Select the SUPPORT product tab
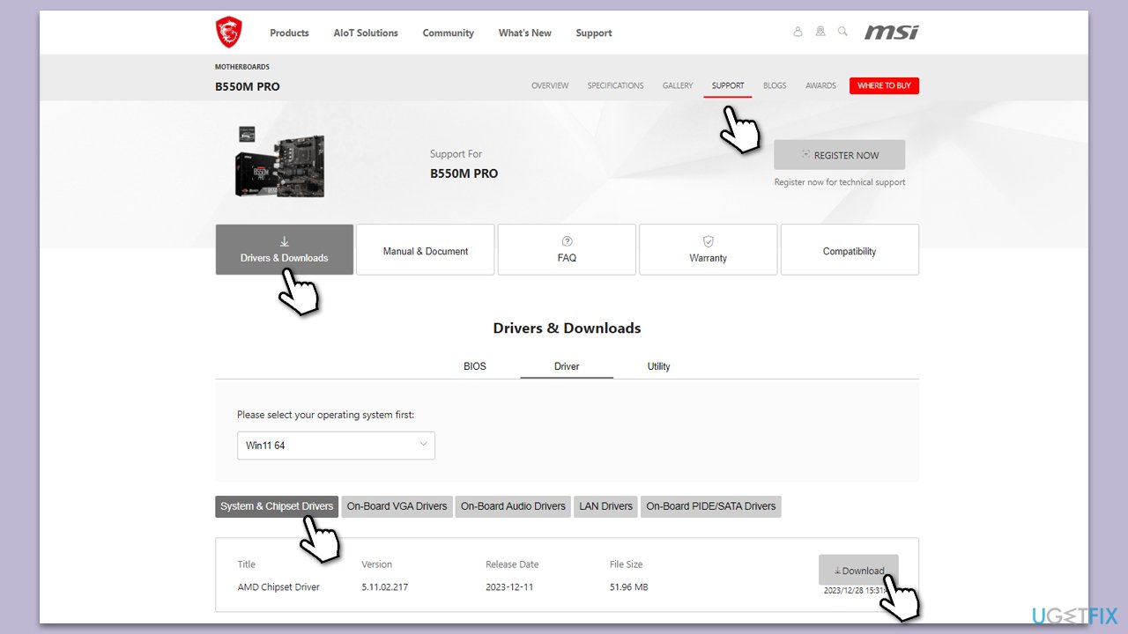 point(728,85)
